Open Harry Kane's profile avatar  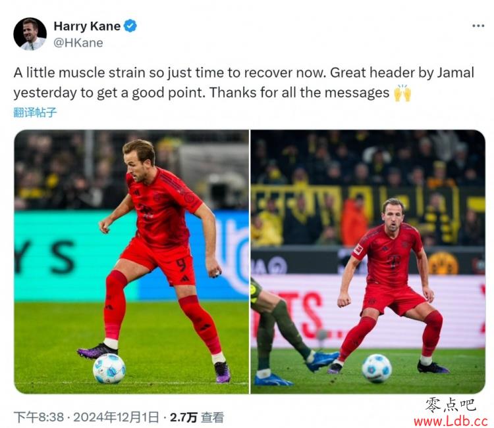30,34
